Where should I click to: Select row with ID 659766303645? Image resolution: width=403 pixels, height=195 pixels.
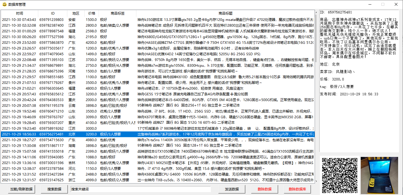(x=158, y=88)
